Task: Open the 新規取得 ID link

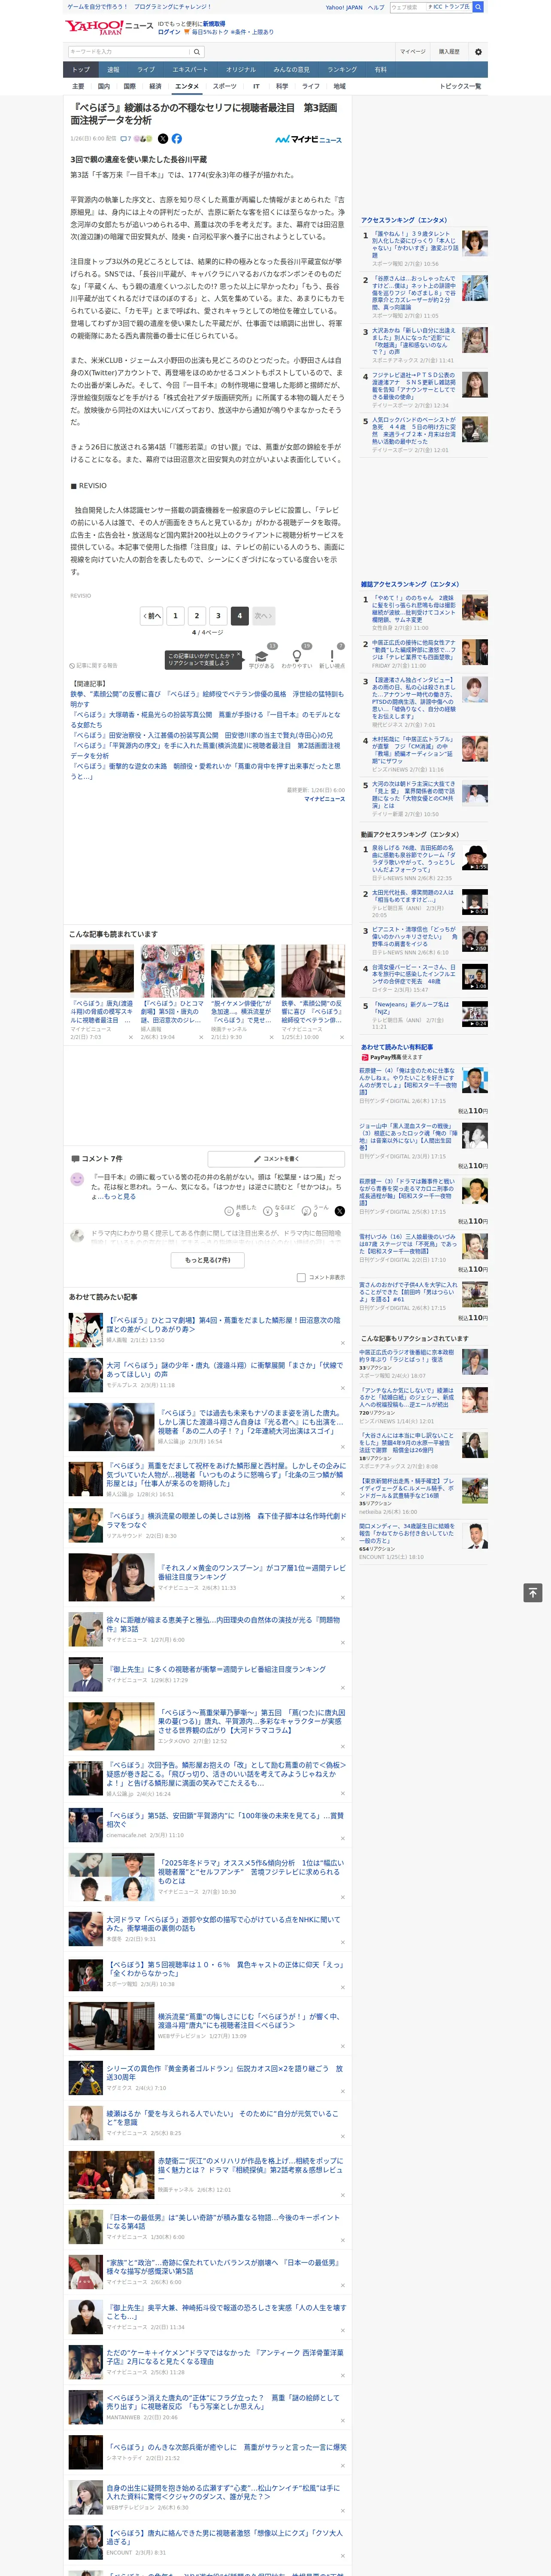Action: (214, 24)
